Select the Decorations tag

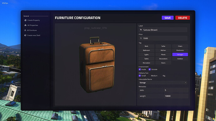[x=163, y=59]
